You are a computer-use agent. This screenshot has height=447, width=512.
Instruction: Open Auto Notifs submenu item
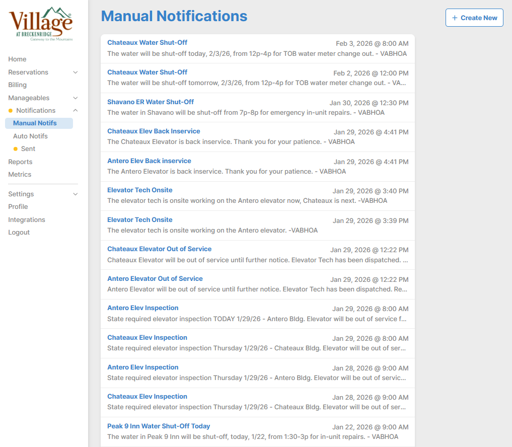tap(30, 136)
